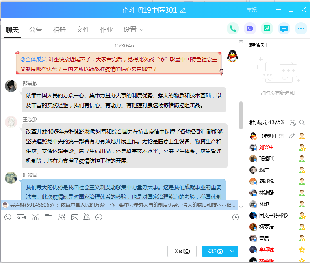This screenshot has width=310, height=263.
Task: Open send options arrow beside 发送
Action: [x=233, y=251]
